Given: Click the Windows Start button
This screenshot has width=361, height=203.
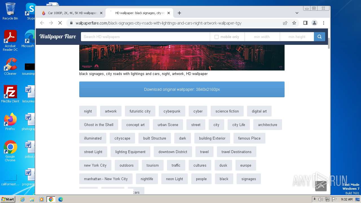Looking at the screenshot, I should click(8, 199).
